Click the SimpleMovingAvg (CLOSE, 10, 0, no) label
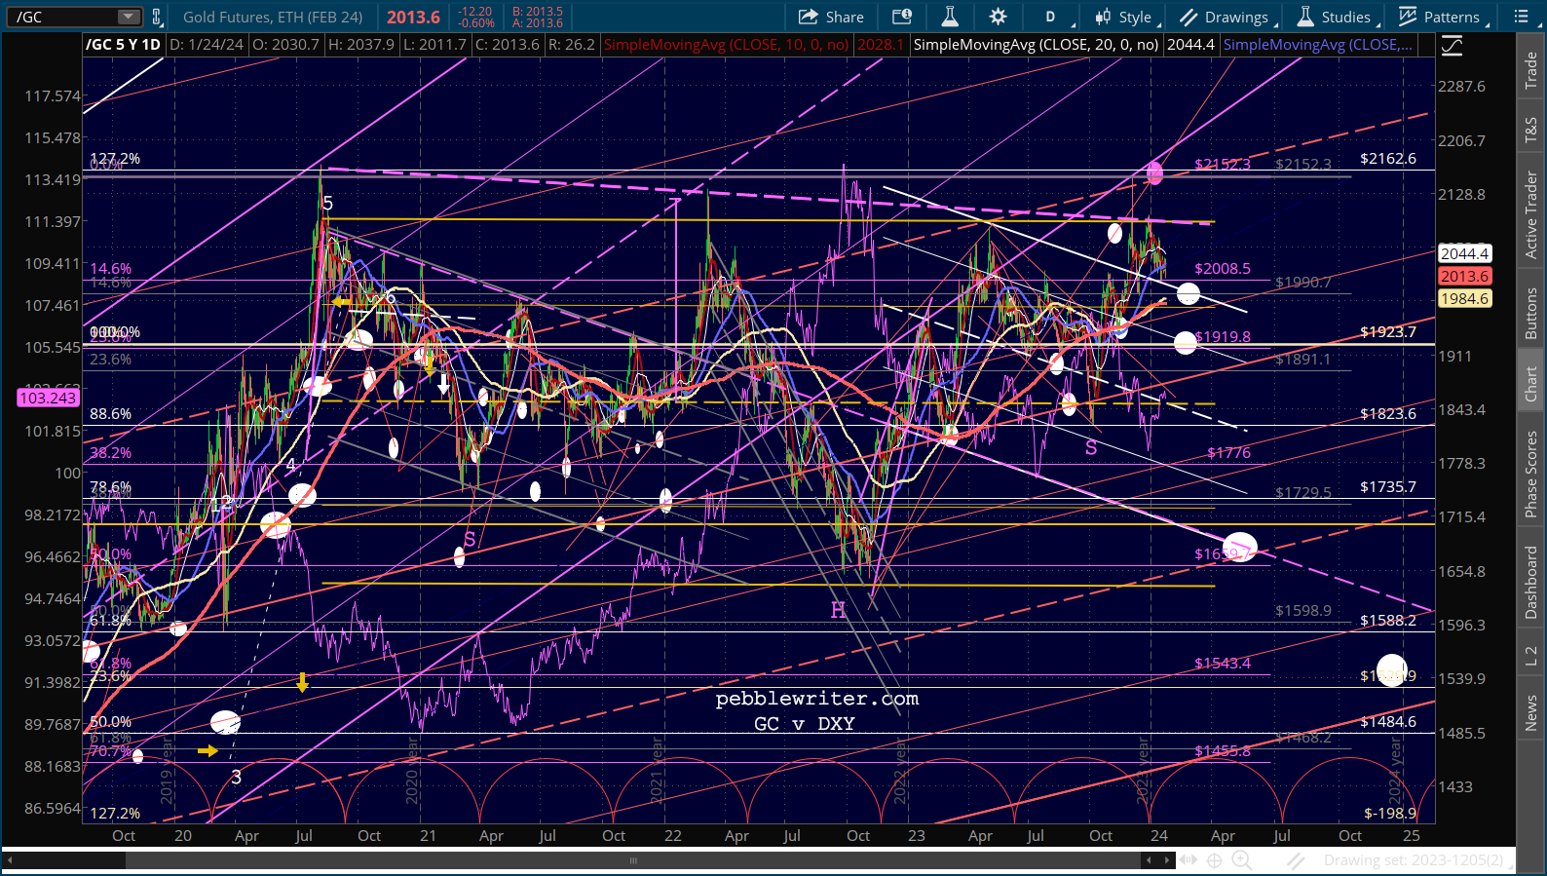Screen dimensions: 1547x876 pos(726,45)
